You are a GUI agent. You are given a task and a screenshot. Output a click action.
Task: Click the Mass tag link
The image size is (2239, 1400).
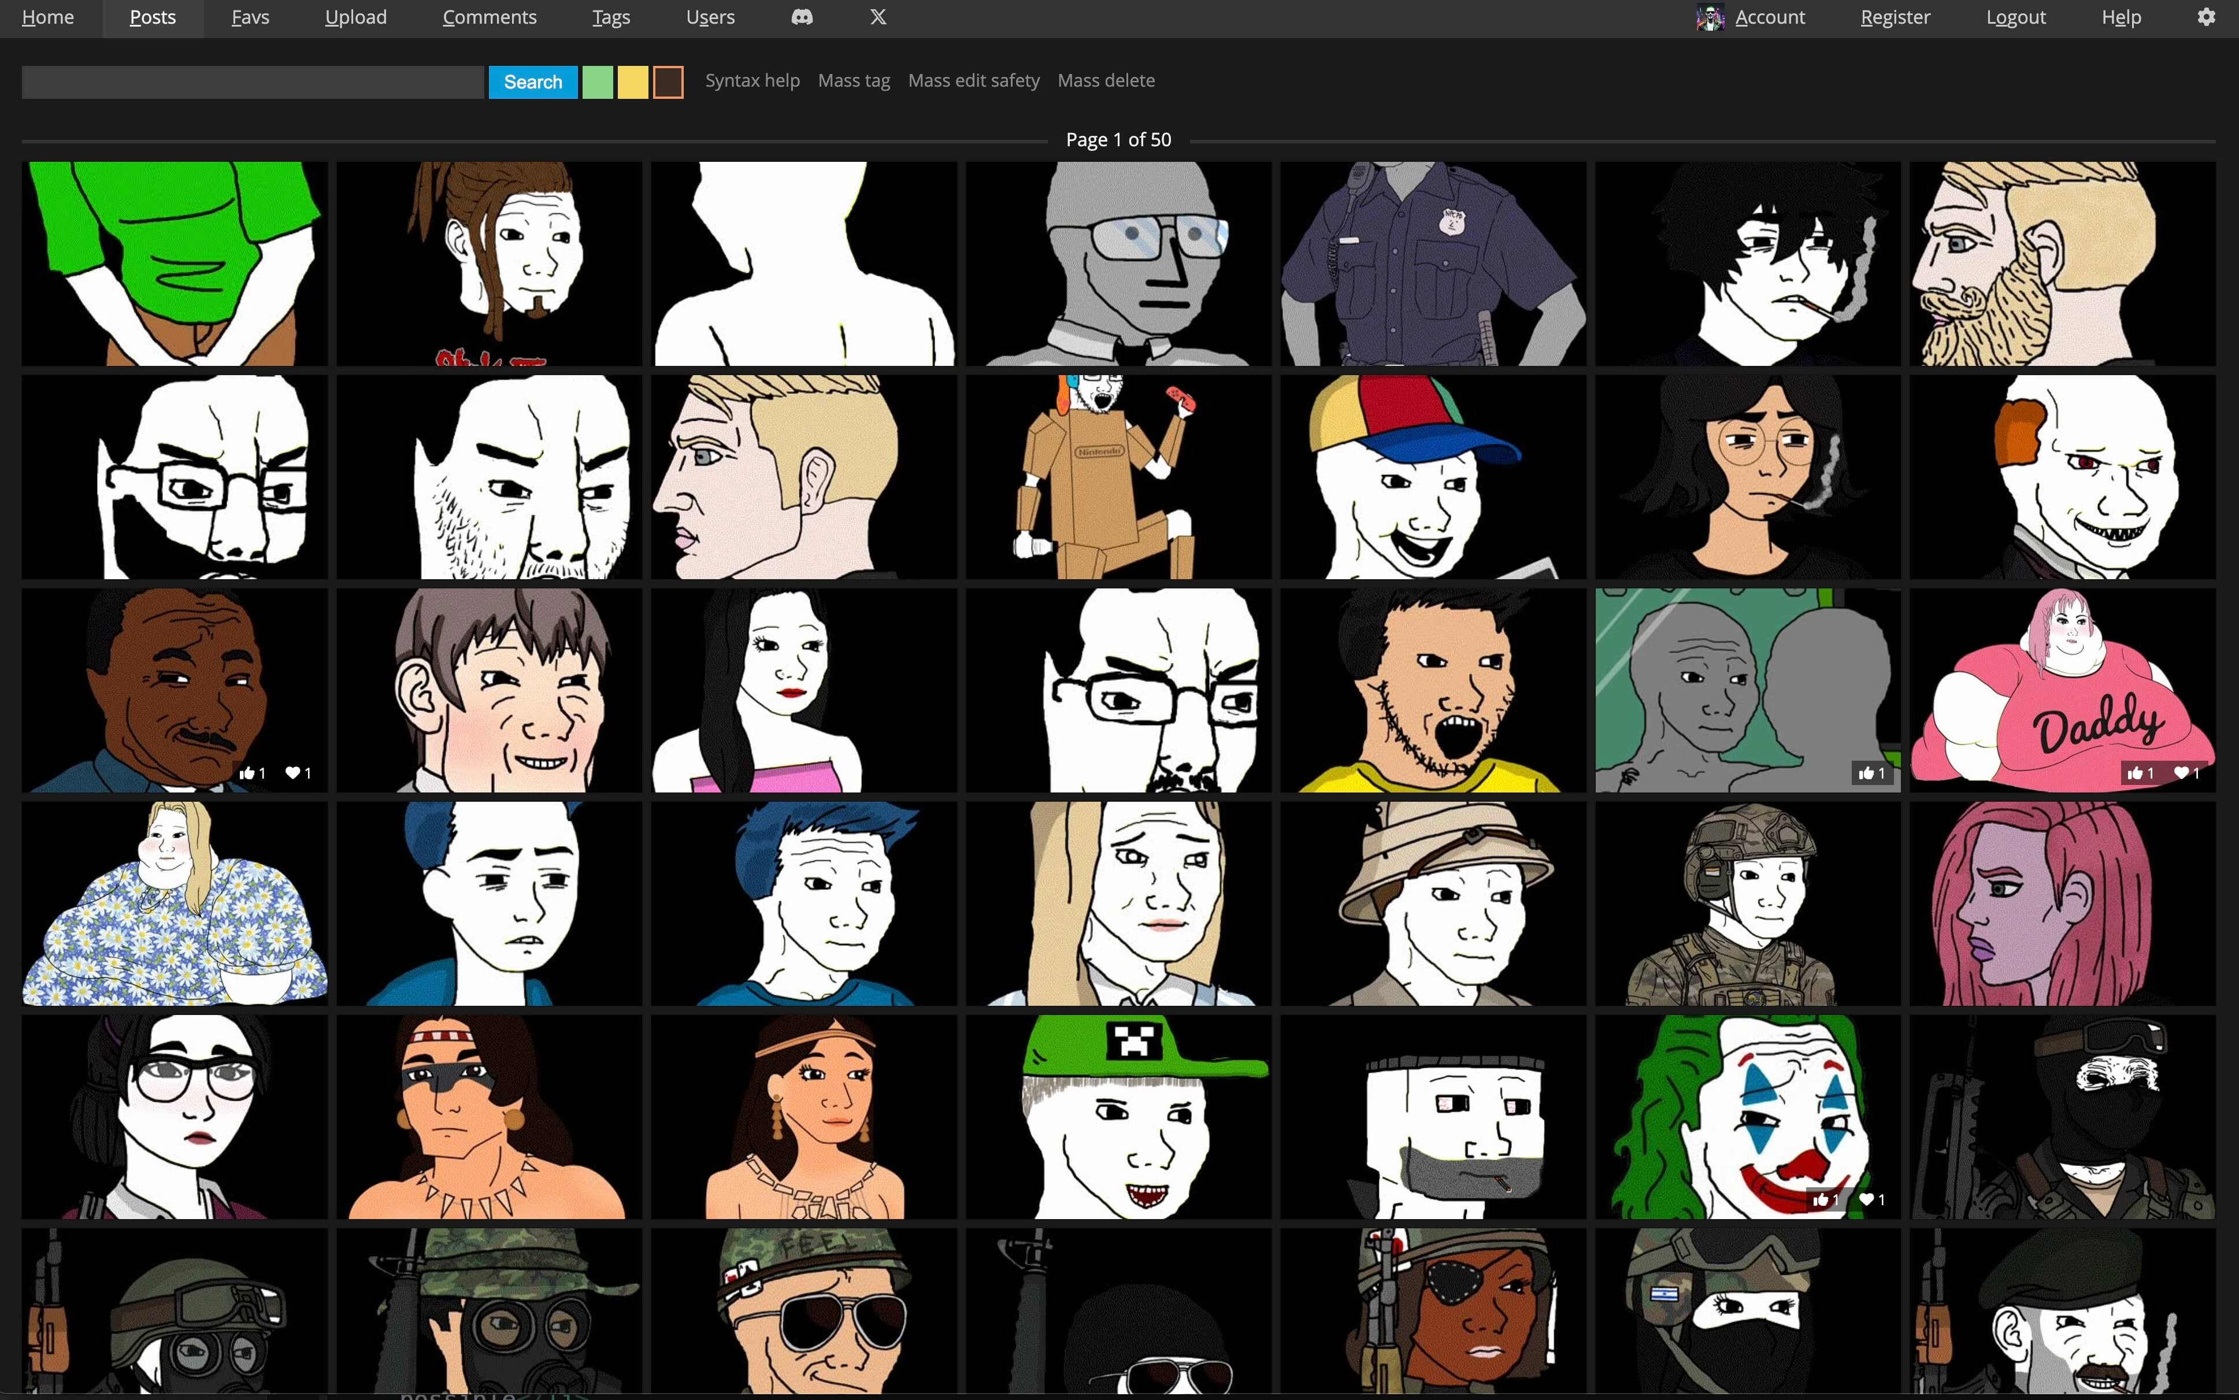coord(854,80)
